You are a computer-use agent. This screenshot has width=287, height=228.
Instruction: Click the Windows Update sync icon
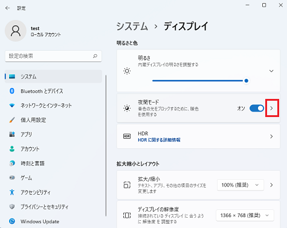click(12, 221)
